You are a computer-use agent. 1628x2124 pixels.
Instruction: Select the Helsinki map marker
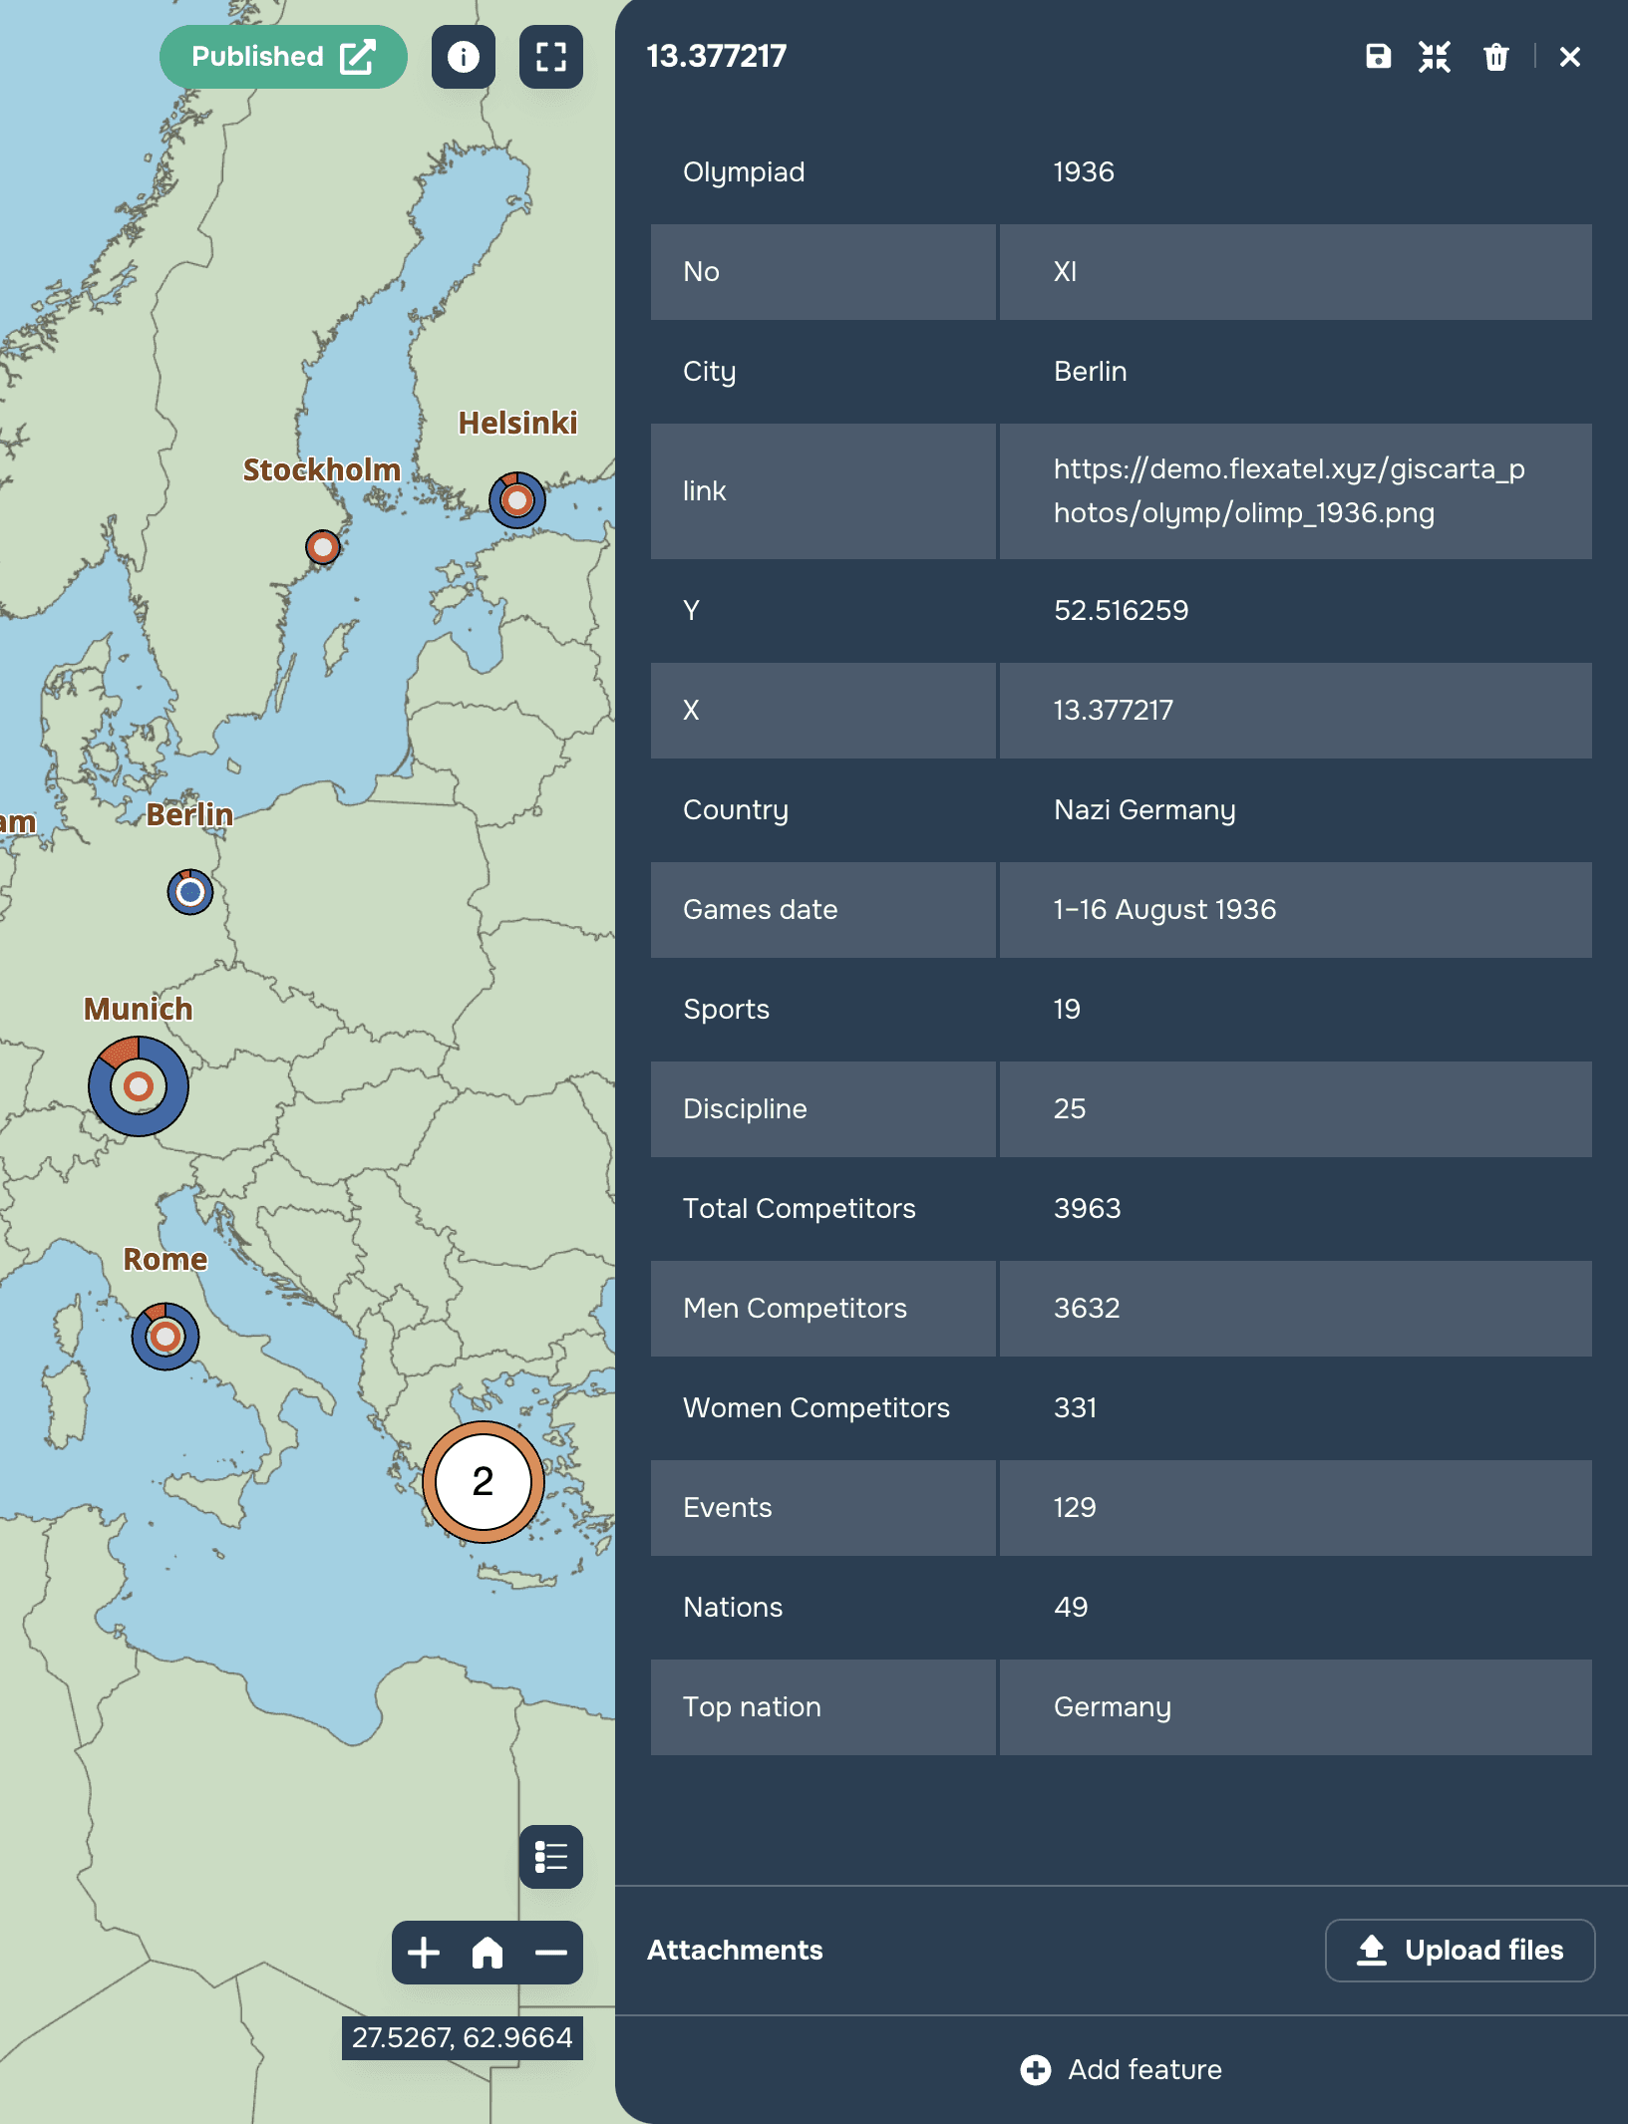517,499
